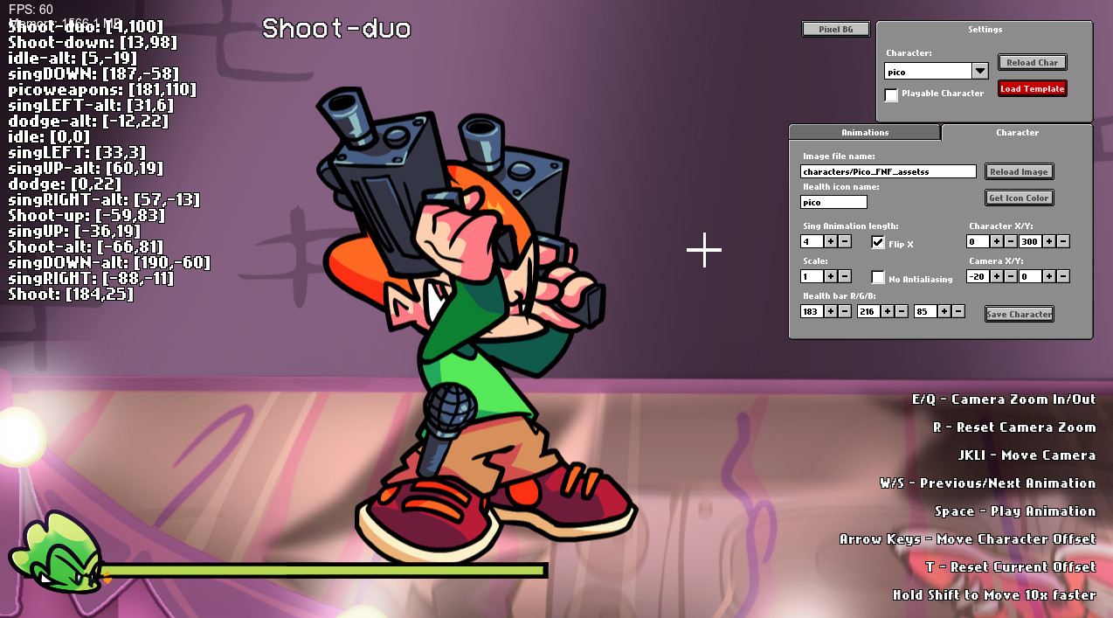Viewport: 1113px width, 618px height.
Task: Increase Camera X with plus button
Action: [997, 276]
